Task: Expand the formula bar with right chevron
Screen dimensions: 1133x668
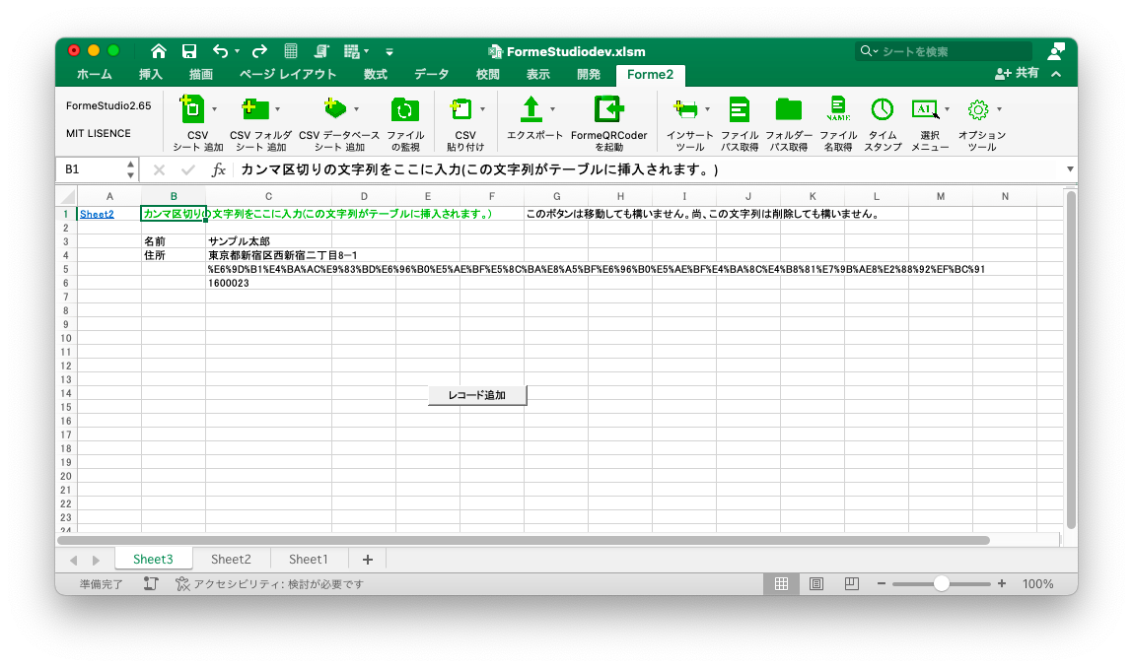Action: point(1070,169)
